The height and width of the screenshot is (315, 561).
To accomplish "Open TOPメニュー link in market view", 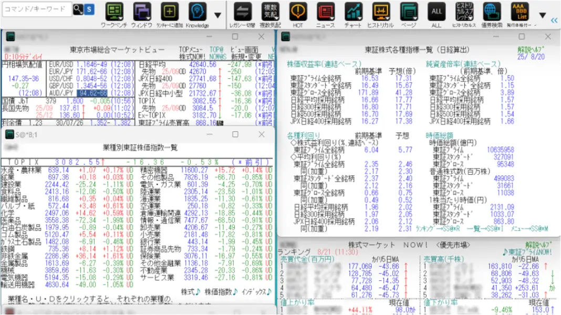I will click(x=191, y=50).
